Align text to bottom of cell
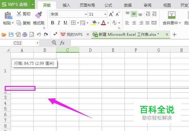Image resolution: width=189 pixels, height=131 pixels. pyautogui.click(x=140, y=15)
